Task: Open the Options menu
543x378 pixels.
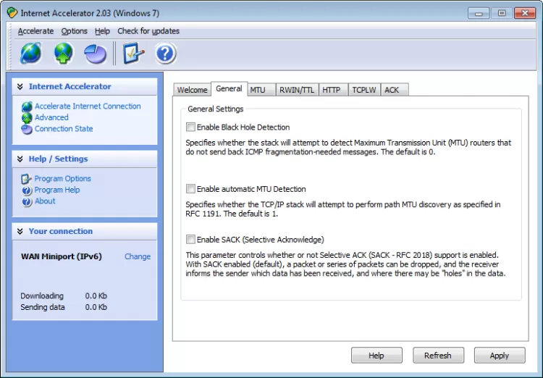Action: pos(74,31)
